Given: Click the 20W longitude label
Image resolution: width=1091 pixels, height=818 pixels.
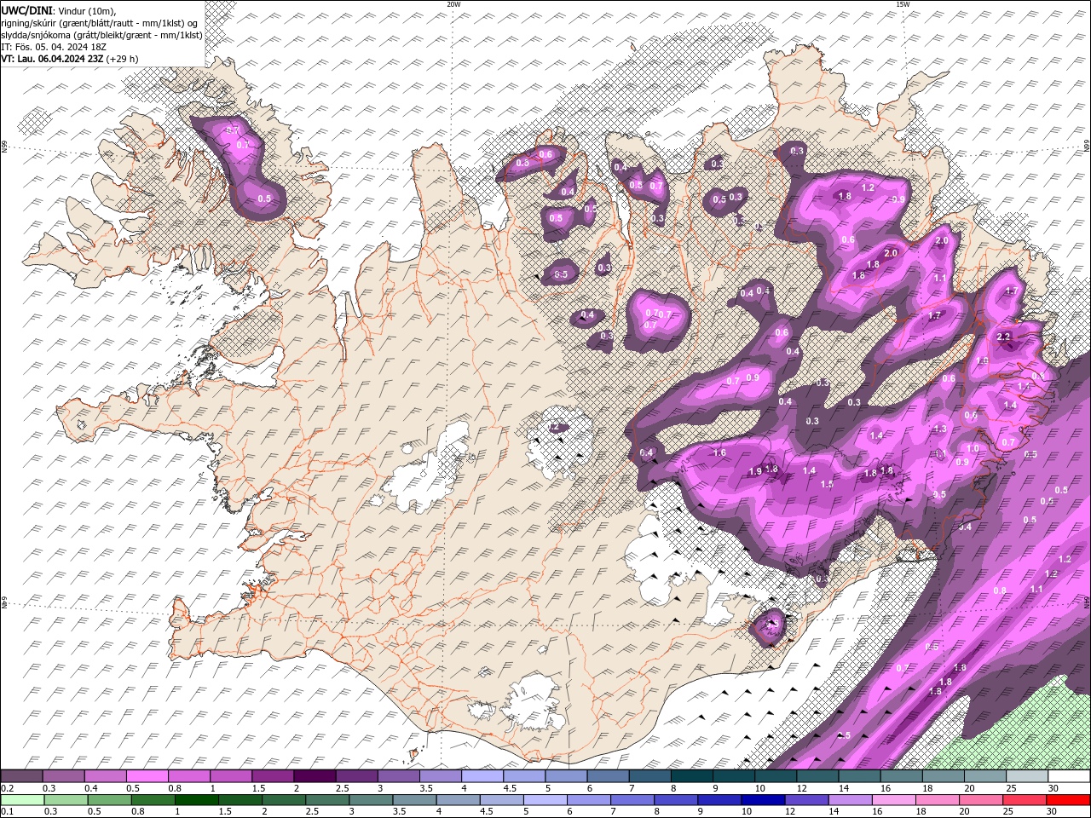Looking at the screenshot, I should 453,4.
